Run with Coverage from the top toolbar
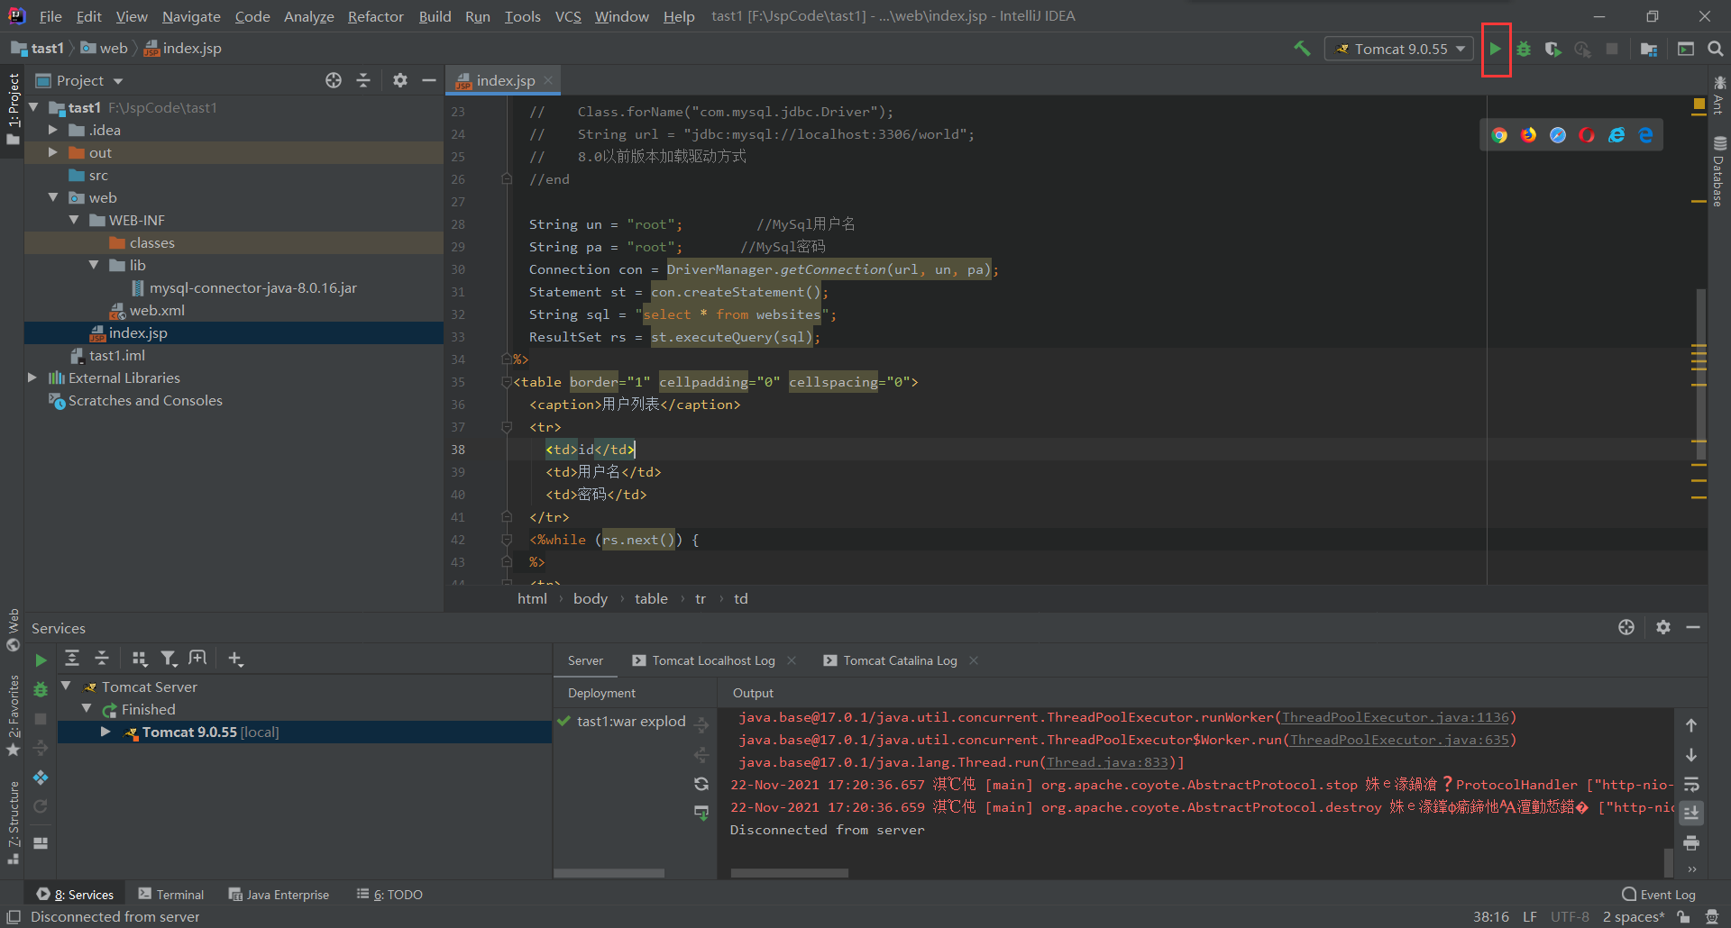Screen dimensions: 1731x928 (x=1552, y=49)
